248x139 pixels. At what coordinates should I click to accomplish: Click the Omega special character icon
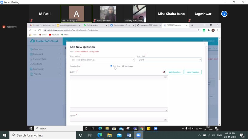pos(164,72)
